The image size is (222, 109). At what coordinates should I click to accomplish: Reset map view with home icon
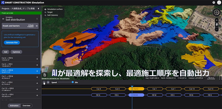point(217,25)
